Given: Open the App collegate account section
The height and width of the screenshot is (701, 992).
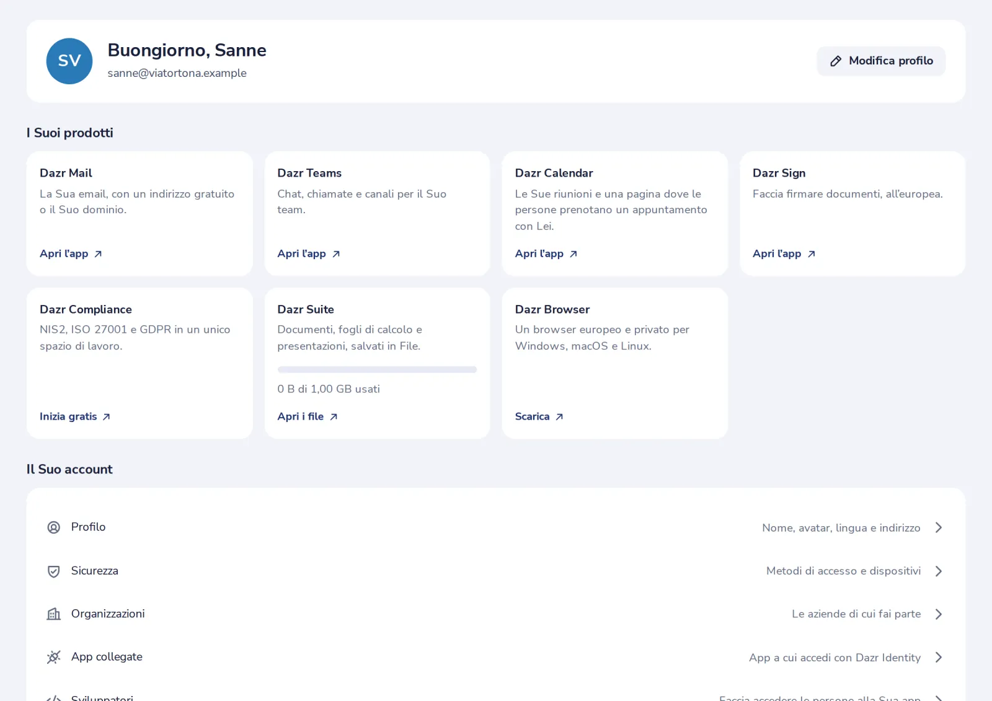Looking at the screenshot, I should [x=496, y=657].
